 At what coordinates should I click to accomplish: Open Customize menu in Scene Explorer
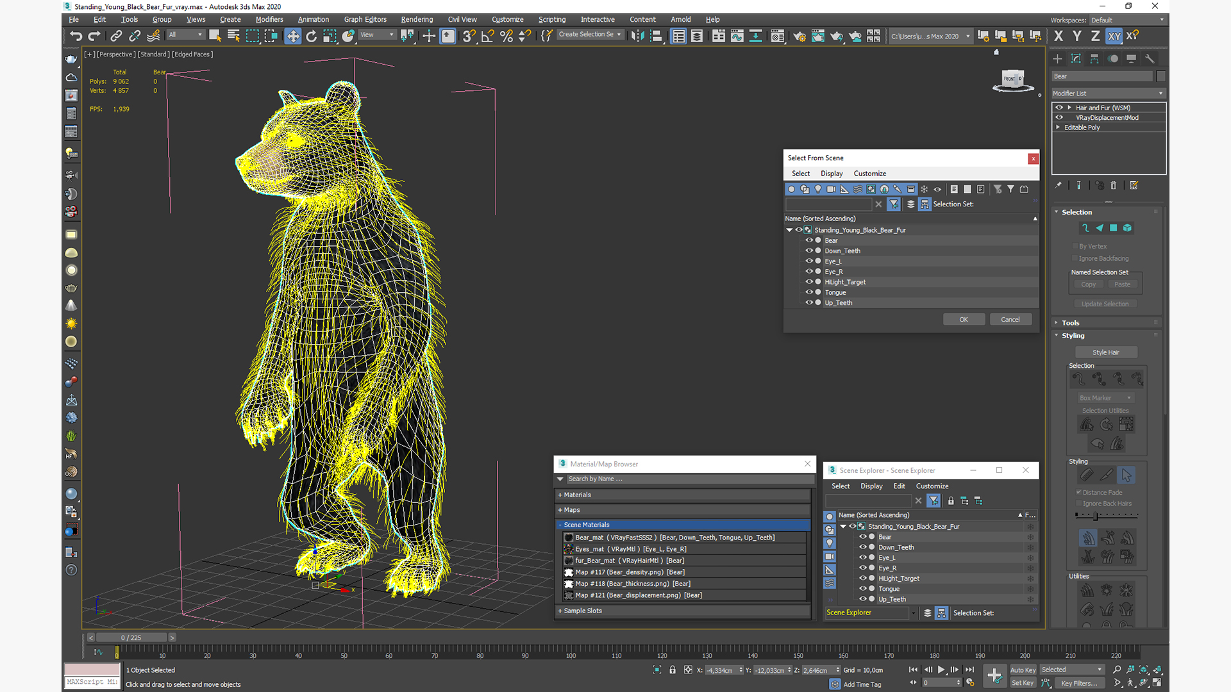[932, 486]
